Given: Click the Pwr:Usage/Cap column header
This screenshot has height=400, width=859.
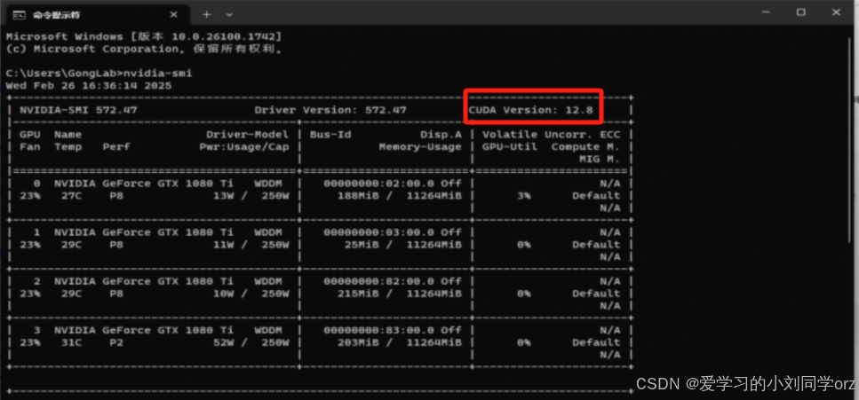Looking at the screenshot, I should coord(243,147).
